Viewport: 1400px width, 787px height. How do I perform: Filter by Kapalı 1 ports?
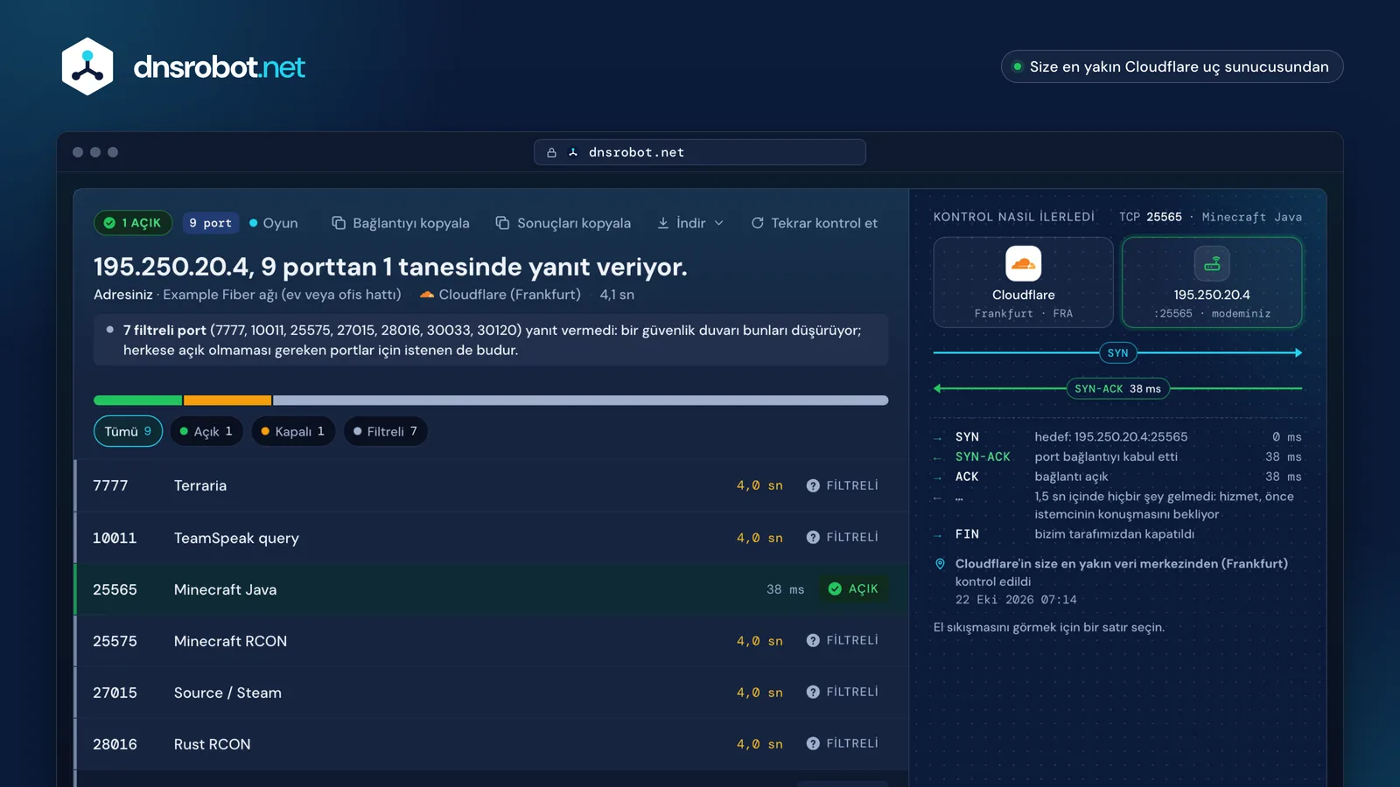pyautogui.click(x=293, y=431)
